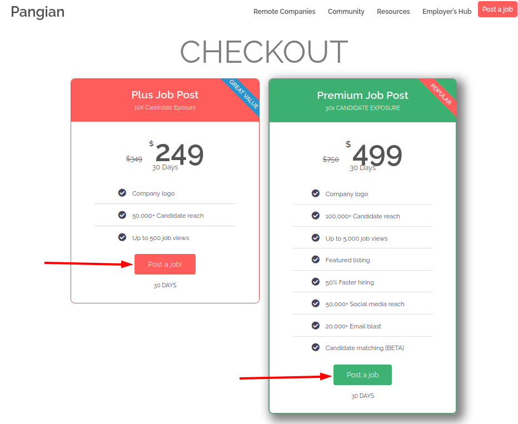Click the checkmark icon next to 50% Faster hiring
Screen dimensions: 518x424
point(316,282)
